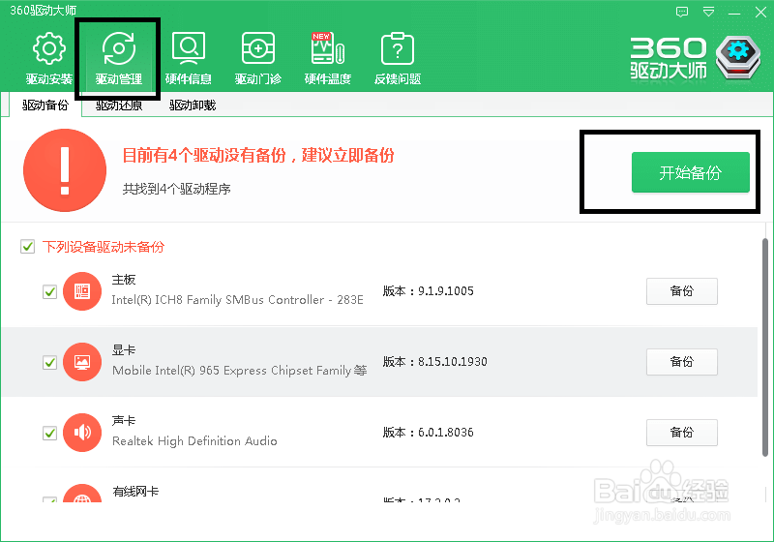Click version 6.0.1.8036 text
This screenshot has width=774, height=542.
[x=446, y=433]
